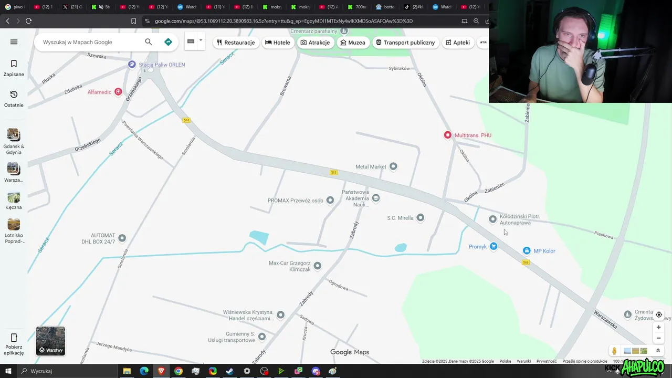Click the my location crosshair button
The height and width of the screenshot is (378, 672).
tap(659, 315)
